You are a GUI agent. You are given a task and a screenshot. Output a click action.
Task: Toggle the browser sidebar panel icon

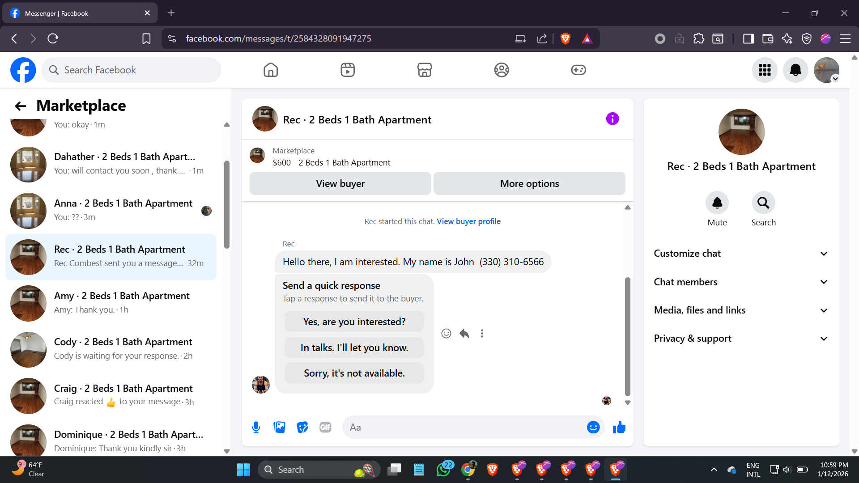coord(748,39)
